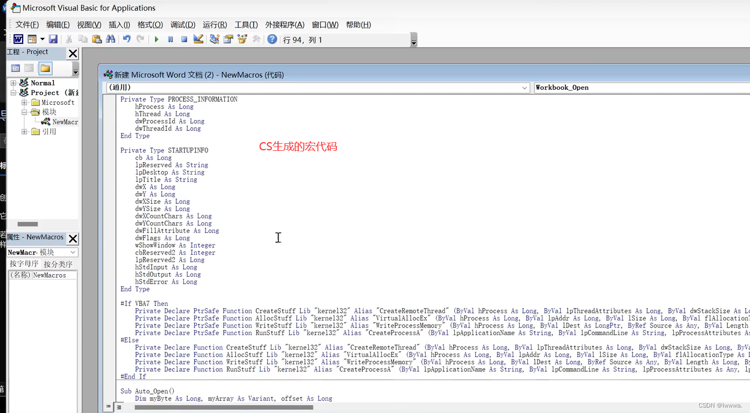Click the Redo arrow icon
750x413 pixels.
pyautogui.click(x=140, y=39)
